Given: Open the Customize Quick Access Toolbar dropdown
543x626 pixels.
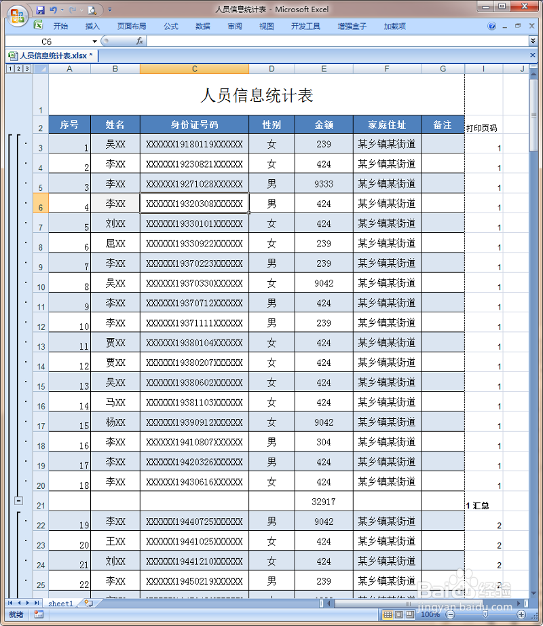Looking at the screenshot, I should (109, 10).
